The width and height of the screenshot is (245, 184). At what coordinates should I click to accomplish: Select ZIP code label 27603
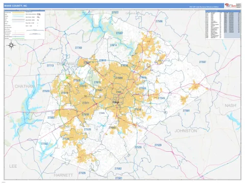click(112, 128)
